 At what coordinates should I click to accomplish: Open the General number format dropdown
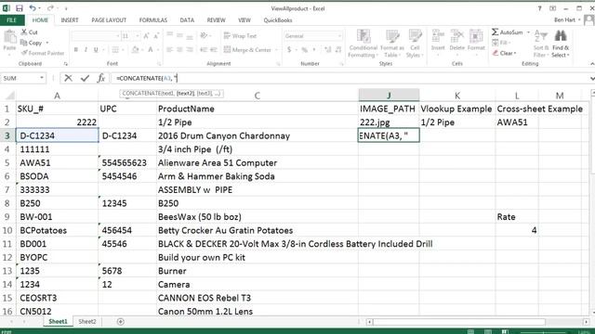click(339, 36)
